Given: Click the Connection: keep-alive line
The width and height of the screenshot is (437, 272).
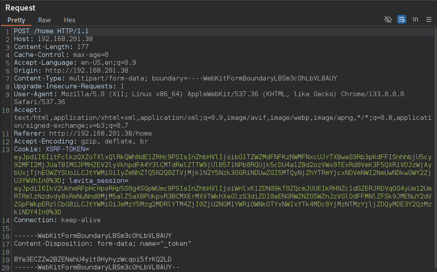Looking at the screenshot, I should click(57, 220).
